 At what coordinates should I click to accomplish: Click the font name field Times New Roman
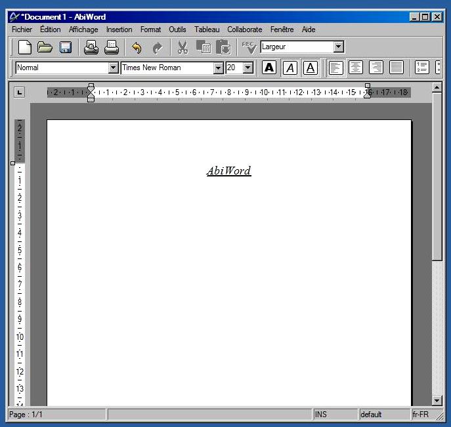pos(167,68)
